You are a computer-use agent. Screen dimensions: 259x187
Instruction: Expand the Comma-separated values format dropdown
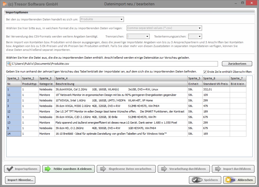click(200, 28)
